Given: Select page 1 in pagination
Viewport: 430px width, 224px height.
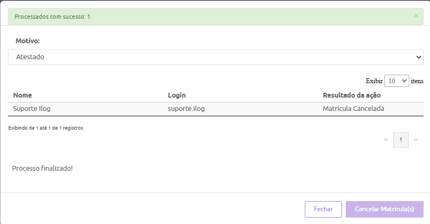Looking at the screenshot, I should point(401,140).
